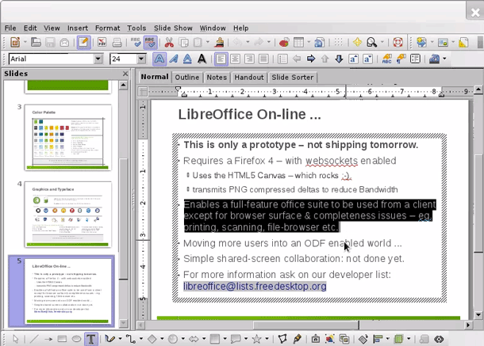Open the Slide Show menu
Viewport: 484px width, 346px height.
(x=173, y=28)
